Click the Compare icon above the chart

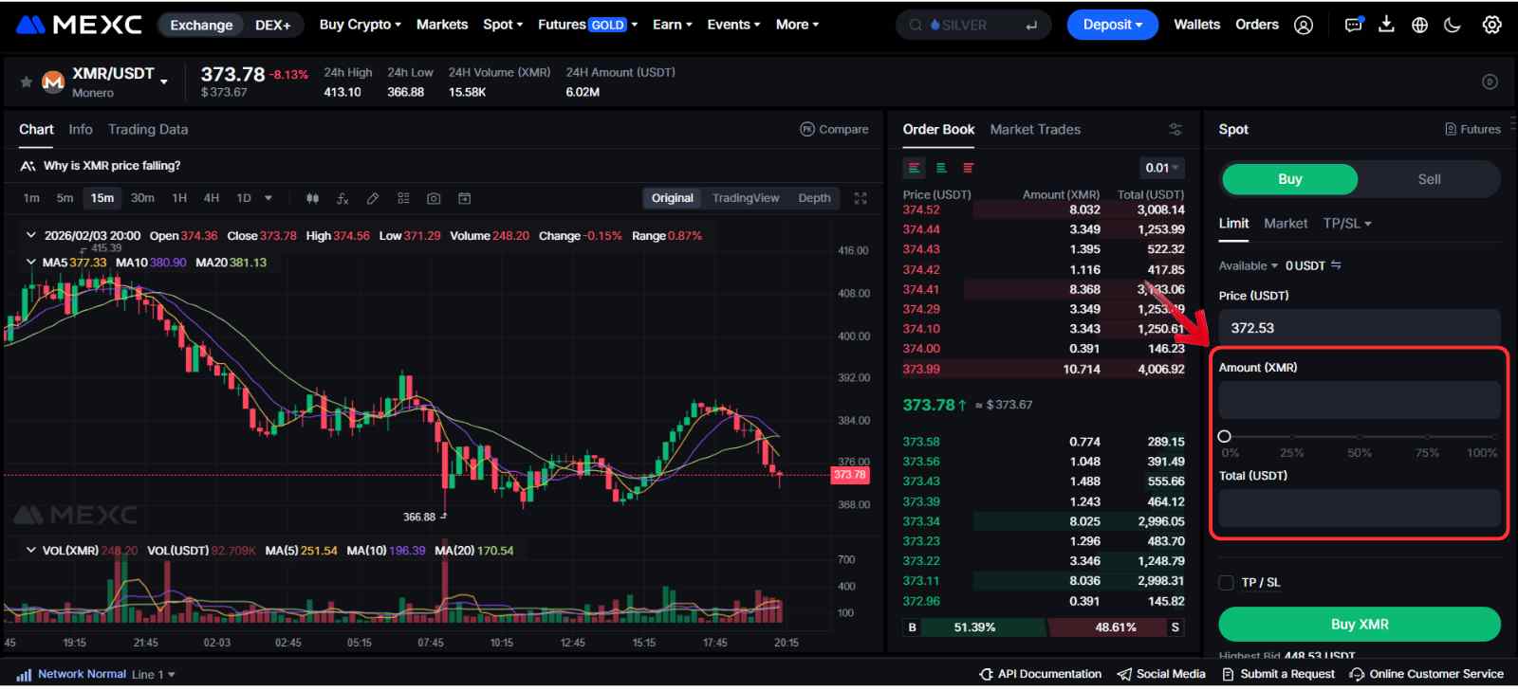click(807, 129)
